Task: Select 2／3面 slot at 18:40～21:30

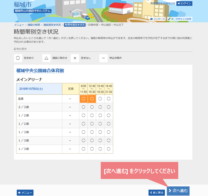Action: (x=108, y=107)
